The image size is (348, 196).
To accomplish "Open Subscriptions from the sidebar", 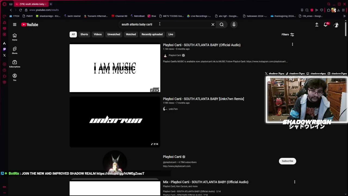I will [15, 64].
